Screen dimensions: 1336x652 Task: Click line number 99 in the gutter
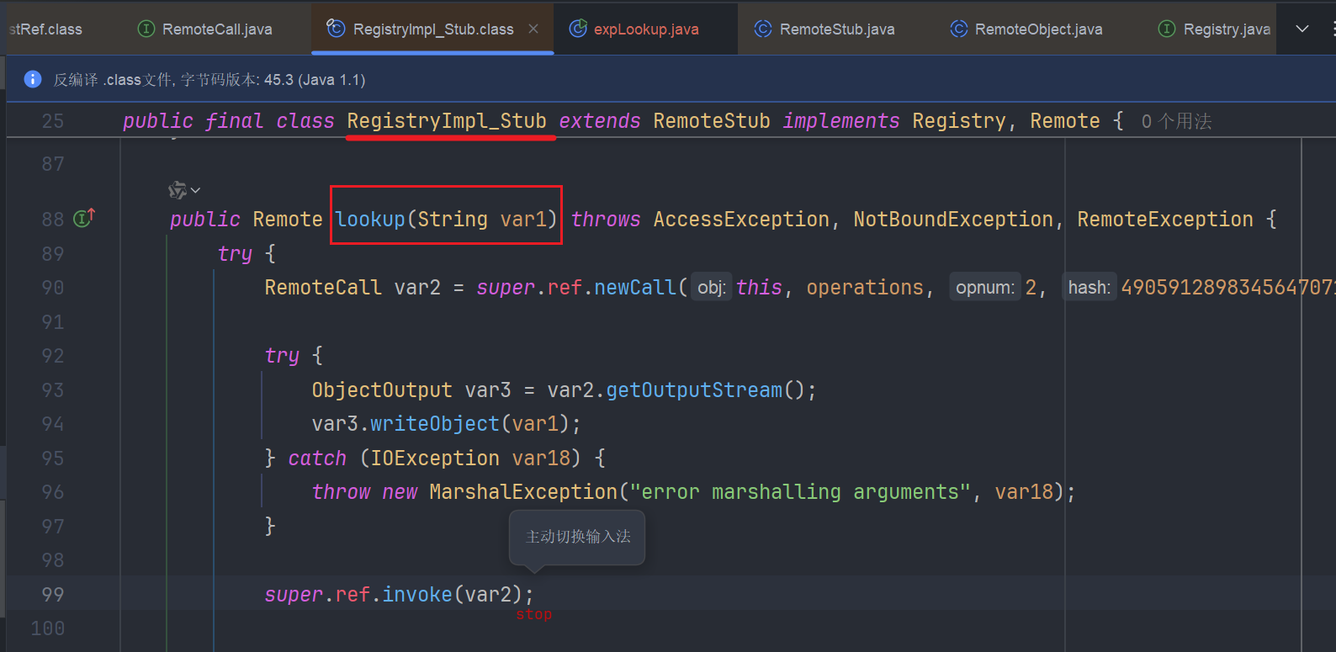coord(53,595)
